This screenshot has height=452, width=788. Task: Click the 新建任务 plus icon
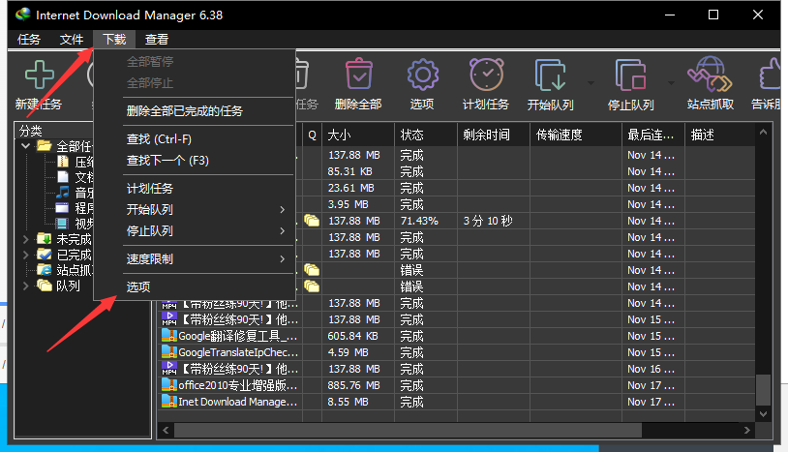(39, 75)
